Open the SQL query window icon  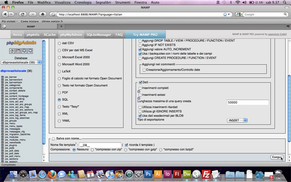[x=18, y=51]
